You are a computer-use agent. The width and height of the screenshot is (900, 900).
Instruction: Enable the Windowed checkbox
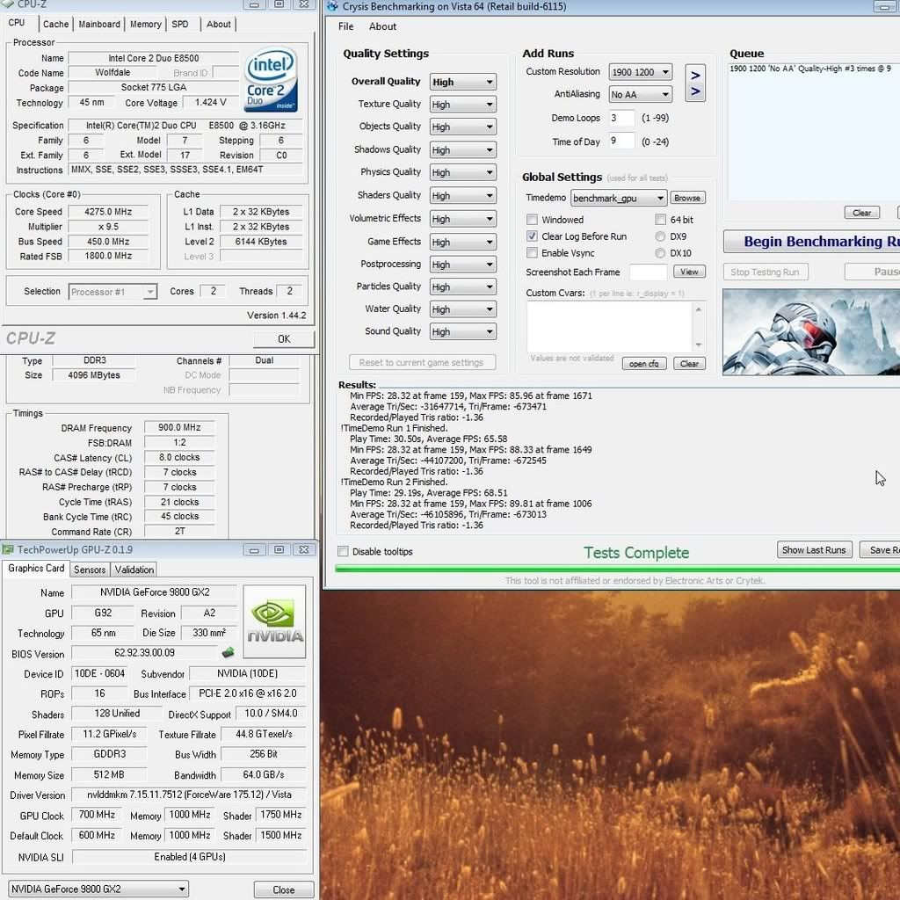coord(532,220)
